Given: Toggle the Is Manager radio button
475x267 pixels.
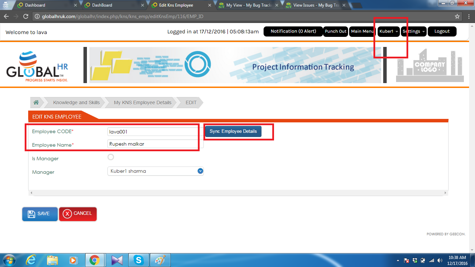Looking at the screenshot, I should tap(111, 157).
